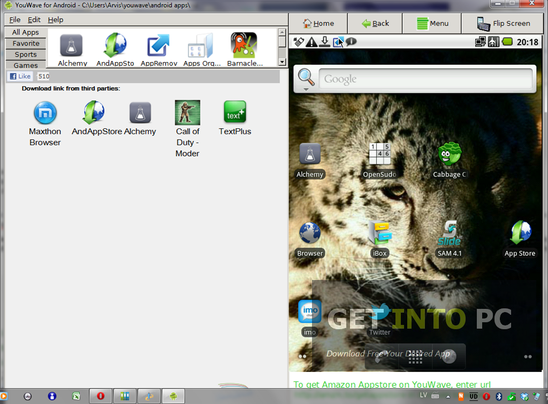548x404 pixels.
Task: Open the Apps Org... app icon
Action: pyautogui.click(x=202, y=49)
